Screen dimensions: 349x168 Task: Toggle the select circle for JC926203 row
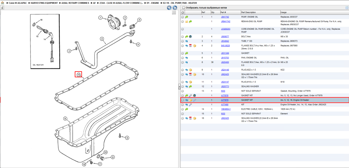[183, 29]
